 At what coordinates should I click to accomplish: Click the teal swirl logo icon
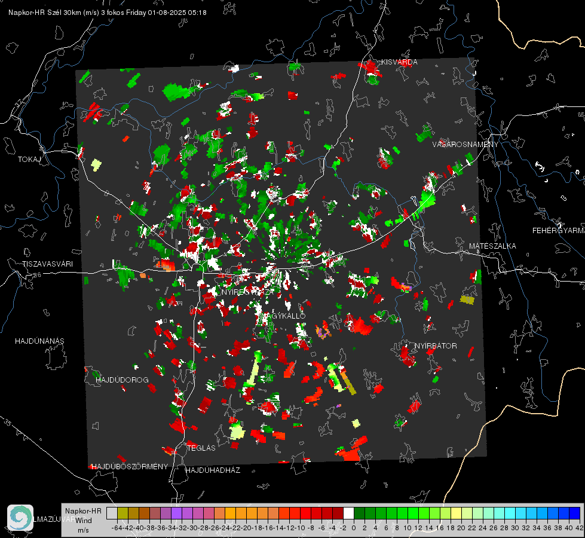click(x=20, y=518)
